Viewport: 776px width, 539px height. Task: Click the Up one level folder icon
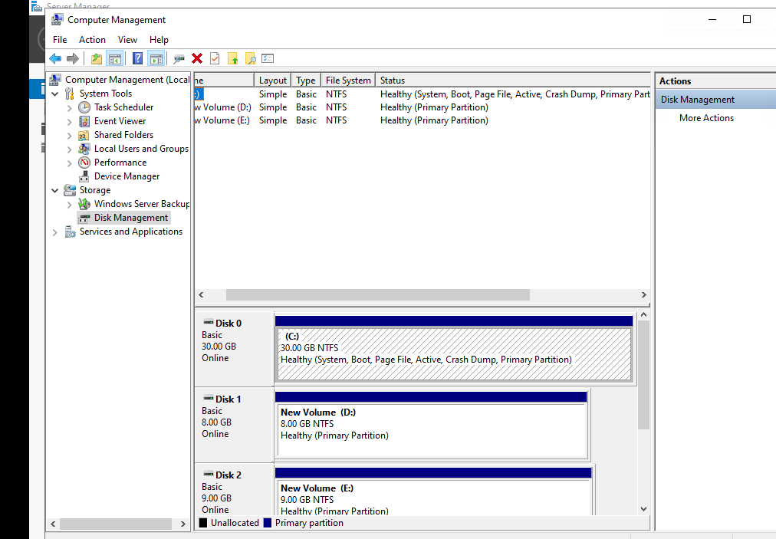coord(97,59)
